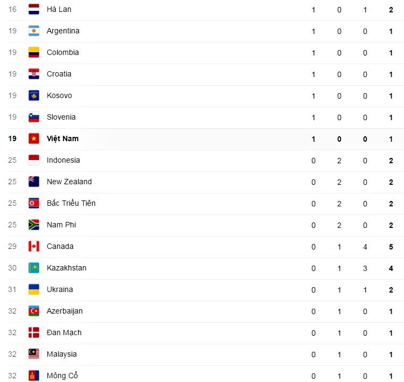The image size is (404, 382).
Task: Click the Mông Cổ country name
Action: point(62,376)
